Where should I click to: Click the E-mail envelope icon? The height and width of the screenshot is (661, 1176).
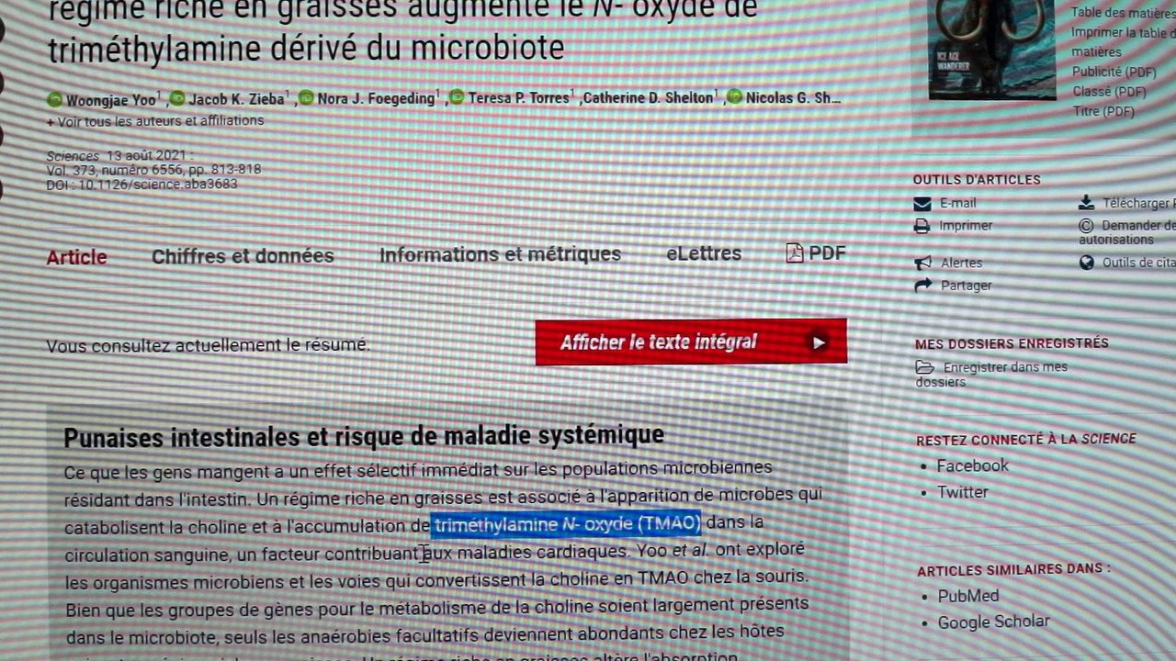click(x=922, y=203)
